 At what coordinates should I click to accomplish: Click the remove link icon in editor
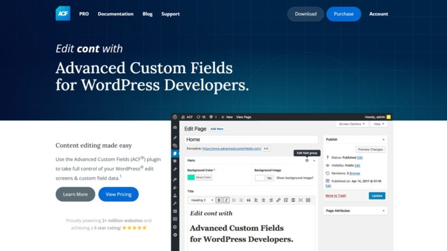click(x=286, y=200)
